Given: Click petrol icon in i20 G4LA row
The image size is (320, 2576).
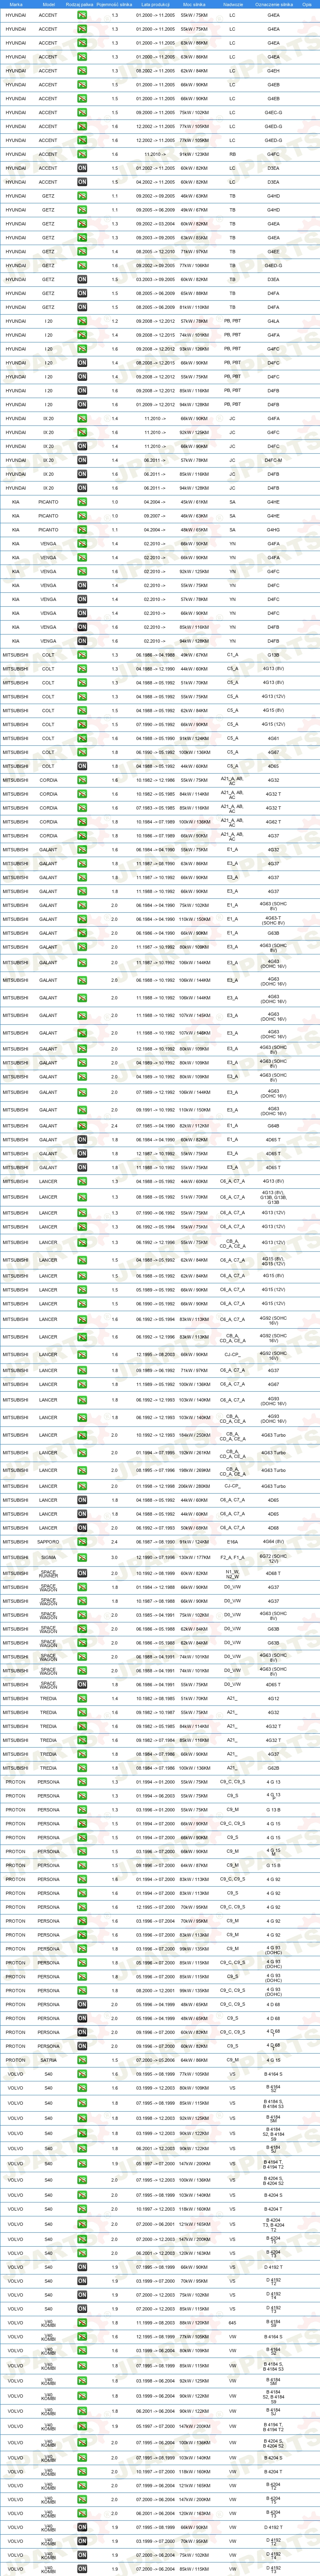Looking at the screenshot, I should click(x=82, y=322).
